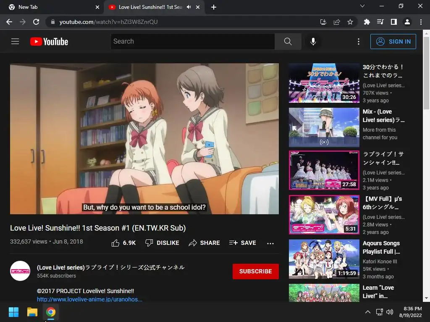Open the Love Live series channel avatar

(20, 271)
